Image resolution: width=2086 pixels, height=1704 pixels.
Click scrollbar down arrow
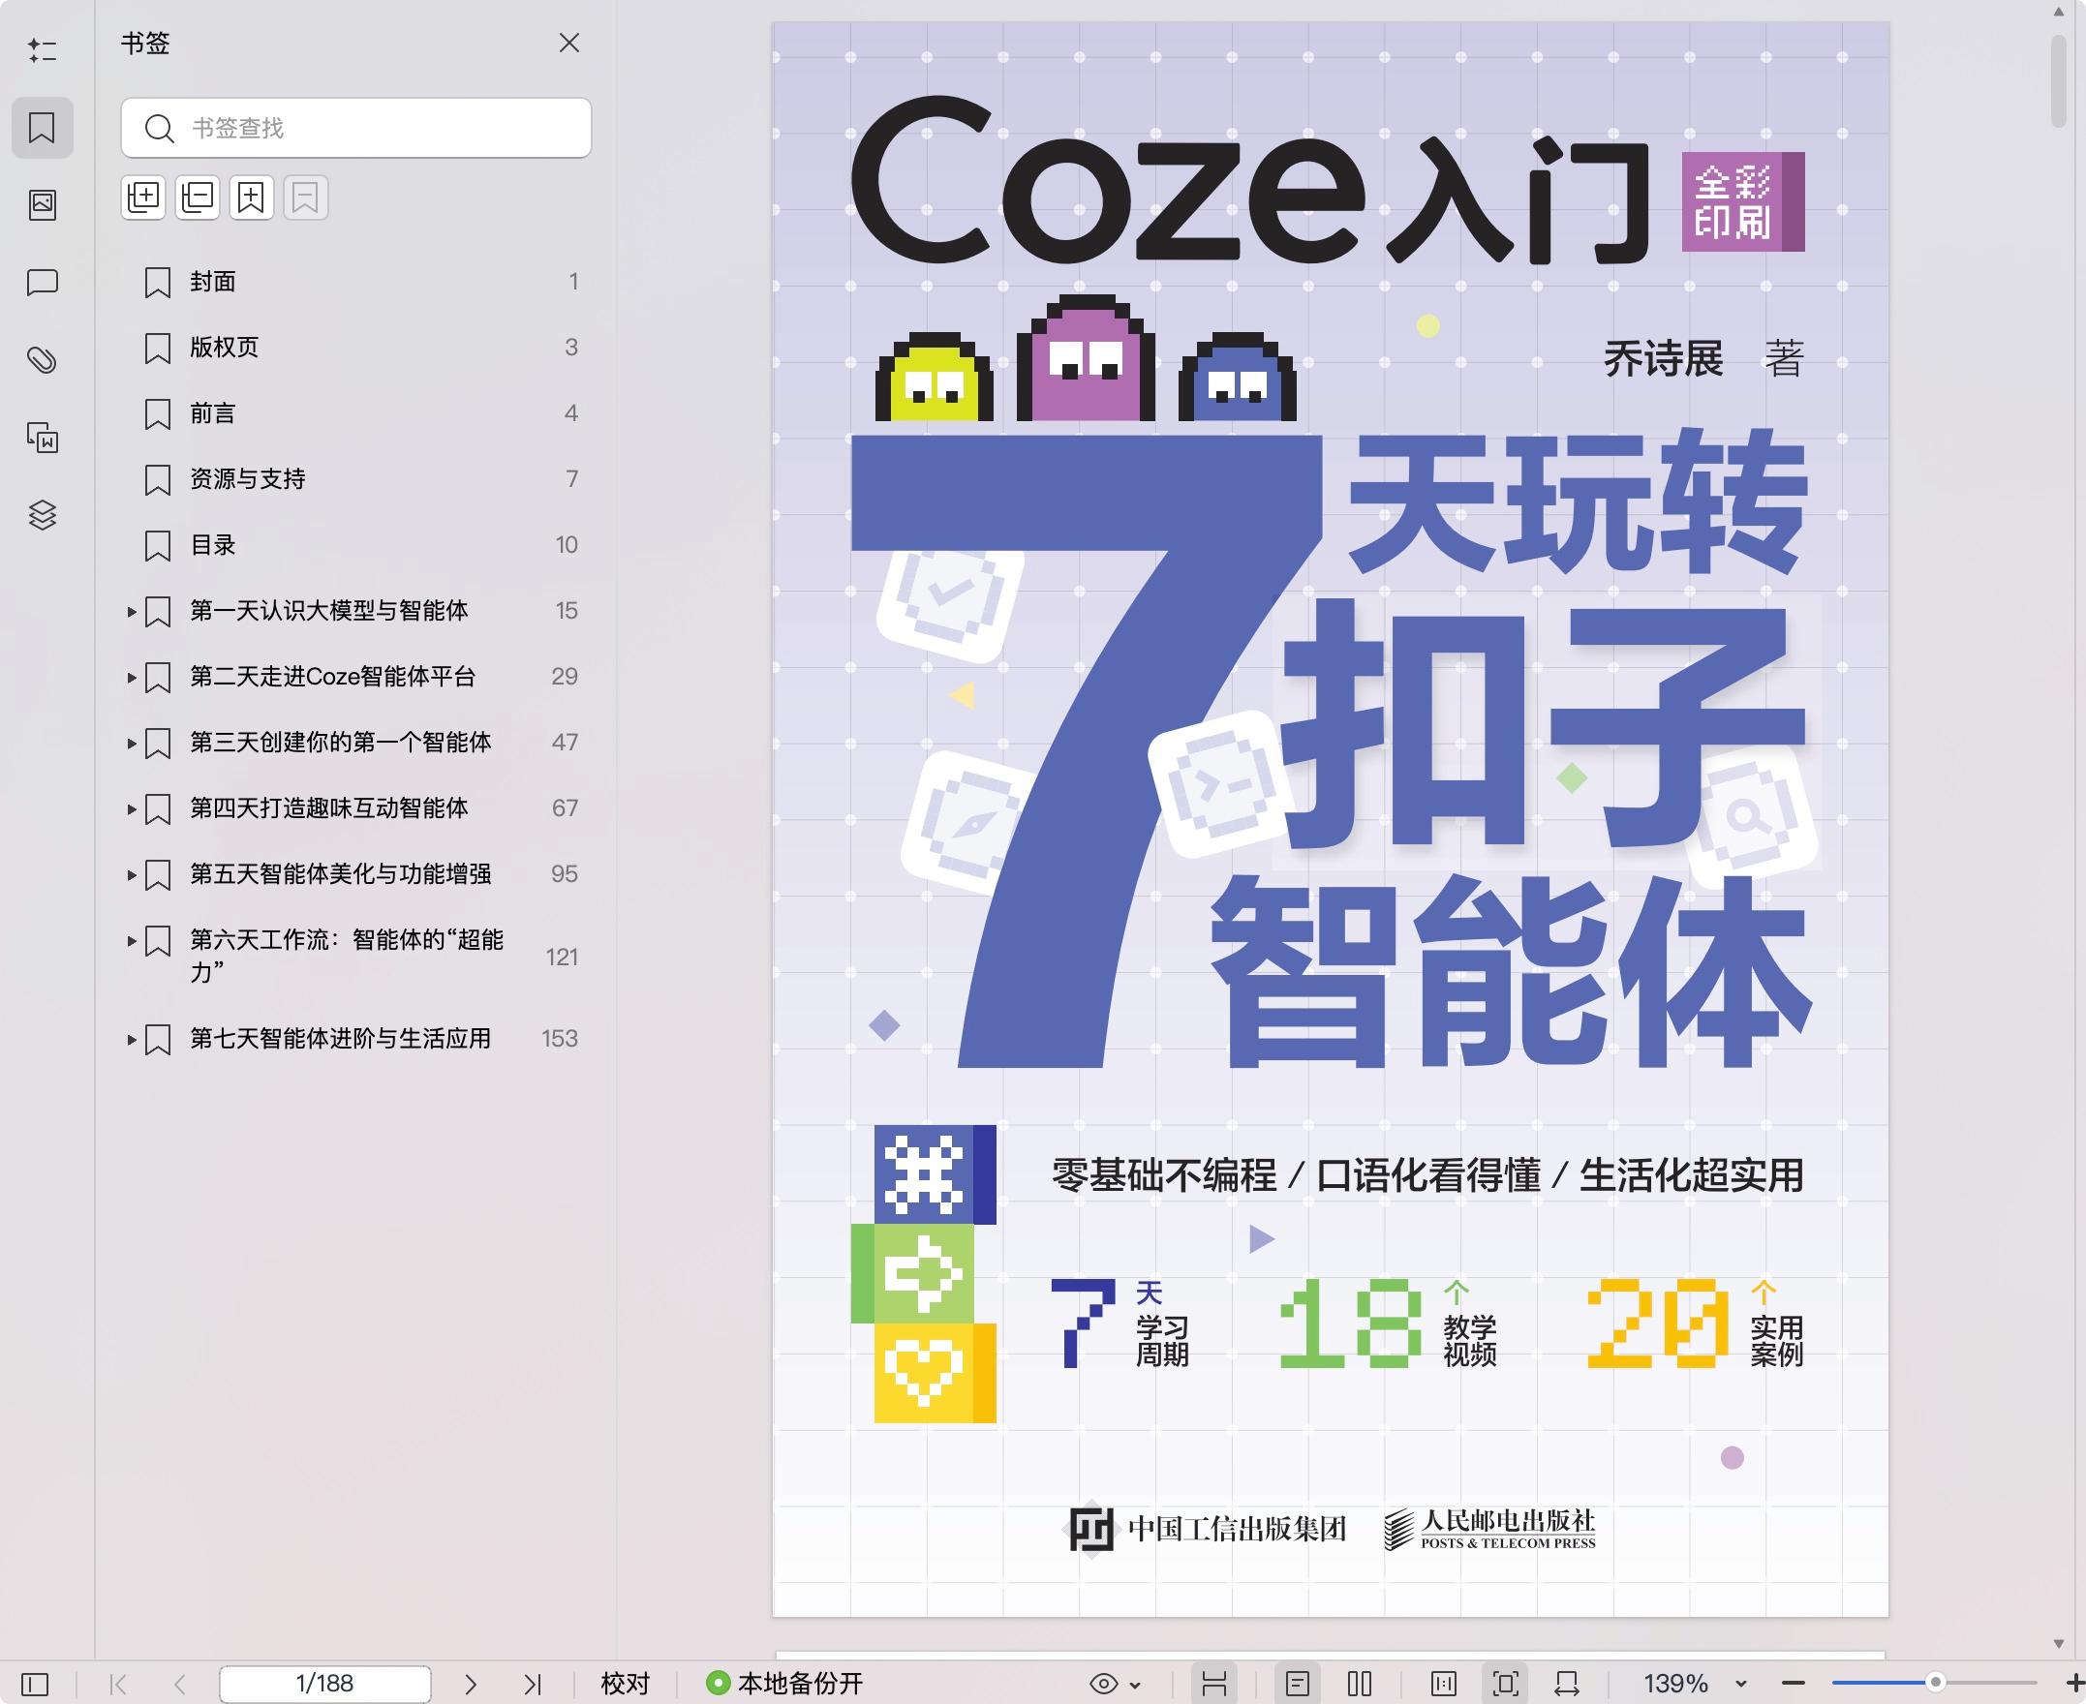coord(2059,1644)
